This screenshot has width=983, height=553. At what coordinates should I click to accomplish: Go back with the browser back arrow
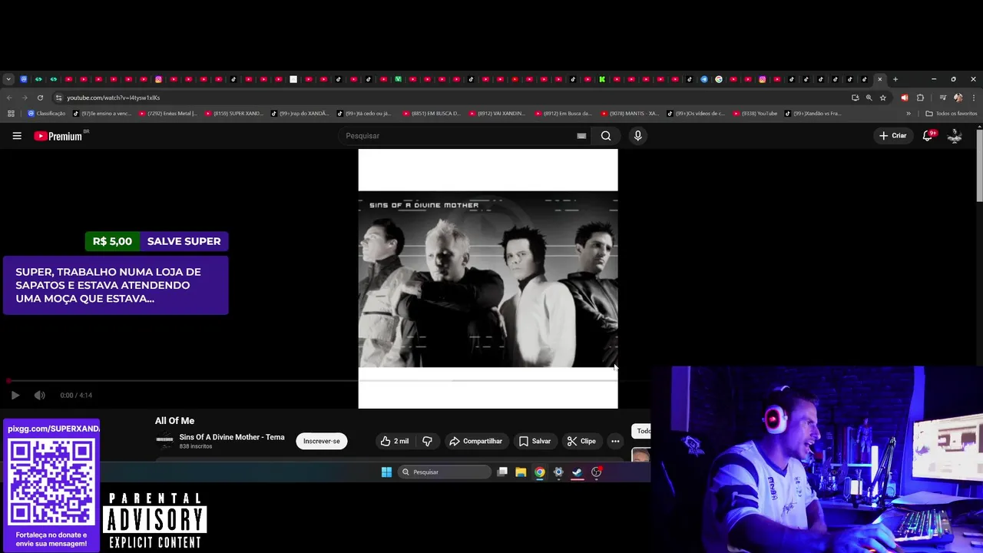(x=9, y=98)
